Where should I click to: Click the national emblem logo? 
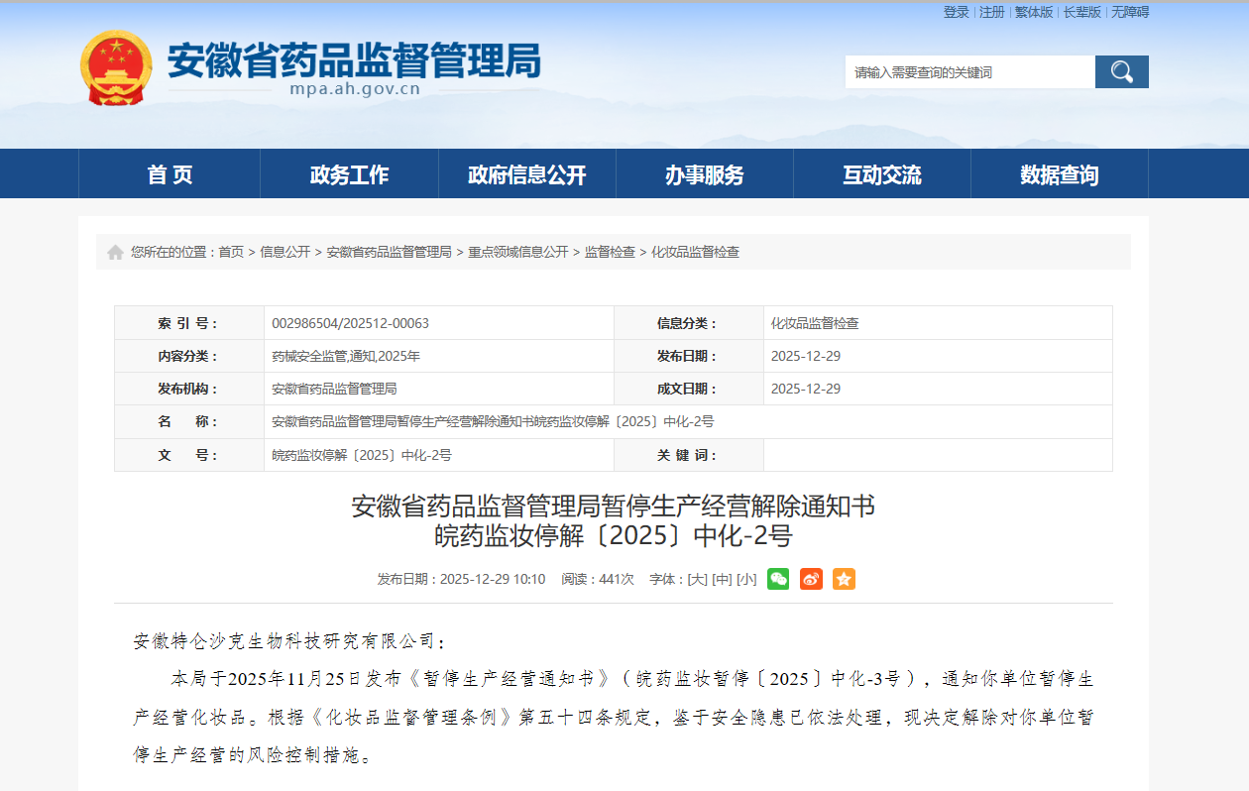pyautogui.click(x=117, y=67)
